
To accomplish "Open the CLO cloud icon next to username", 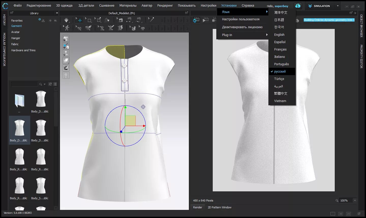I will [x=298, y=6].
